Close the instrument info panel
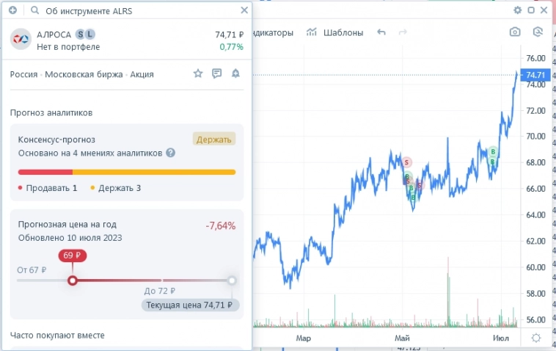The height and width of the screenshot is (351, 556). (x=244, y=10)
